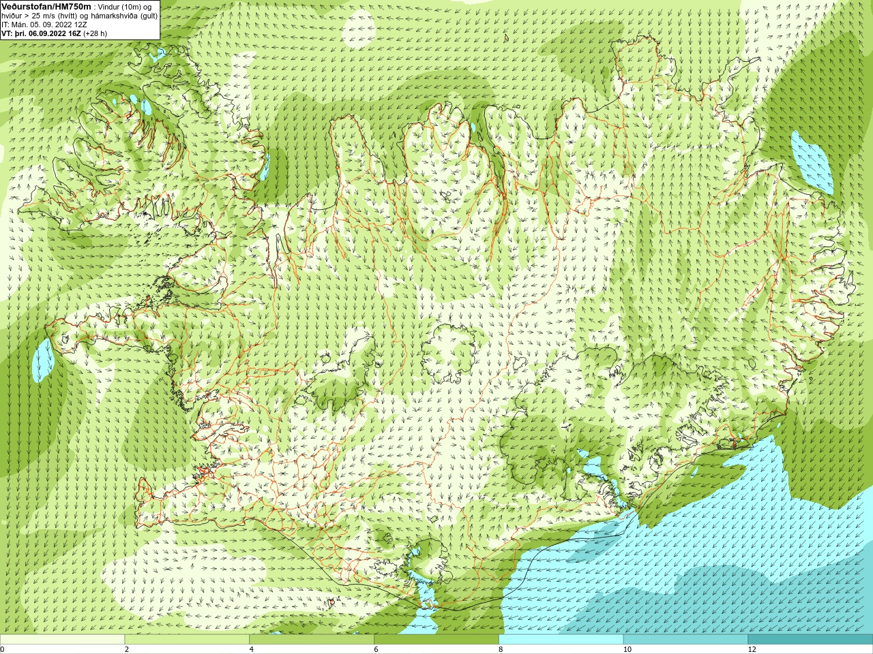Image resolution: width=873 pixels, height=654 pixels.
Task: Click the light green 2–4 legend segment
Action: pos(187,640)
